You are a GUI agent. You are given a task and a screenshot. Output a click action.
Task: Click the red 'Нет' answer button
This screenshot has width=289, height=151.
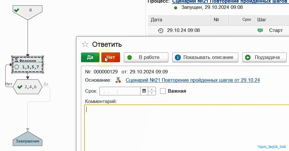(x=111, y=57)
